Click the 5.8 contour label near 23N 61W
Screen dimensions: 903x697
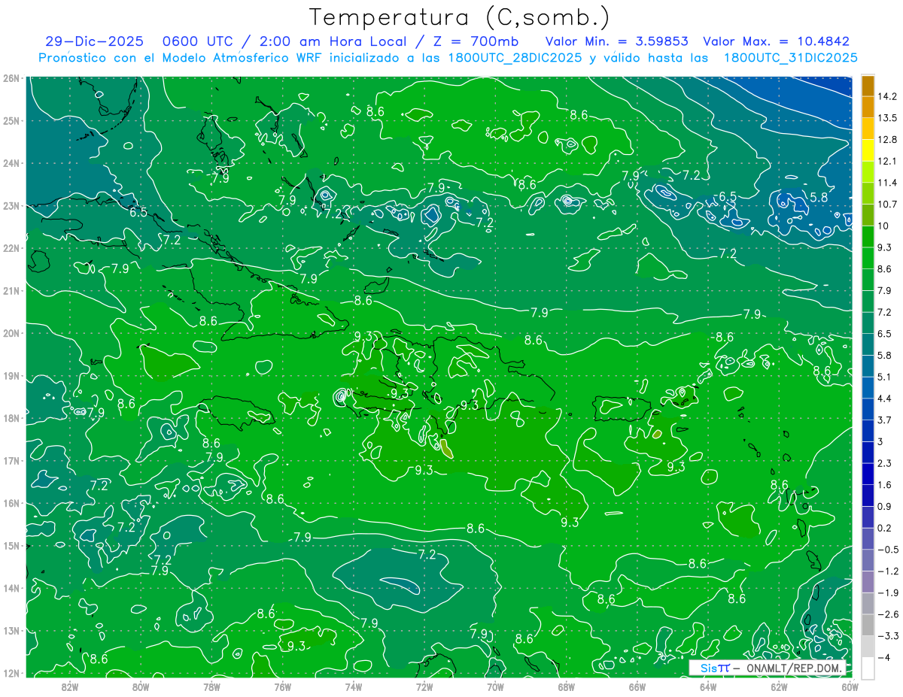coord(819,197)
